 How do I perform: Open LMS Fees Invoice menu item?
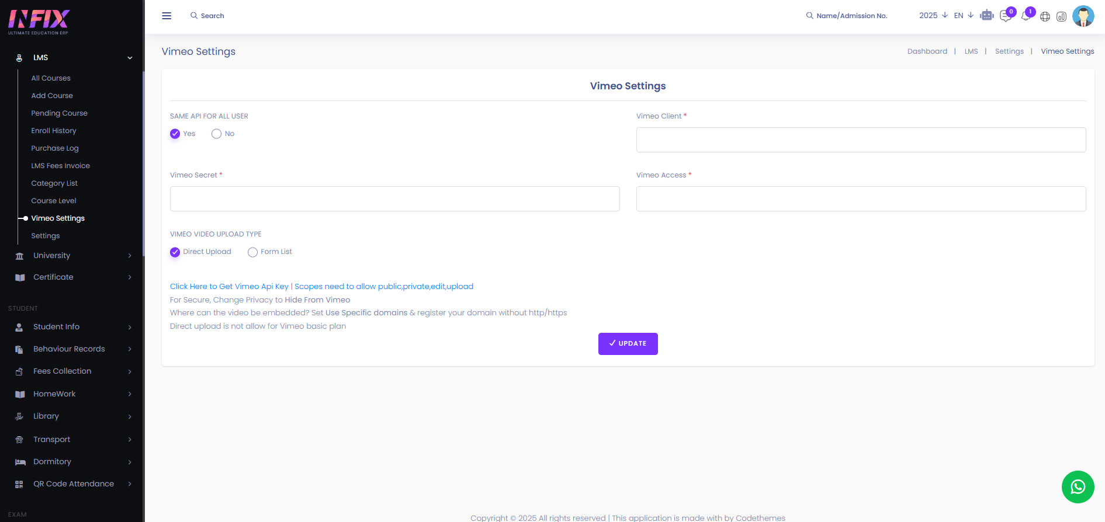pyautogui.click(x=60, y=166)
